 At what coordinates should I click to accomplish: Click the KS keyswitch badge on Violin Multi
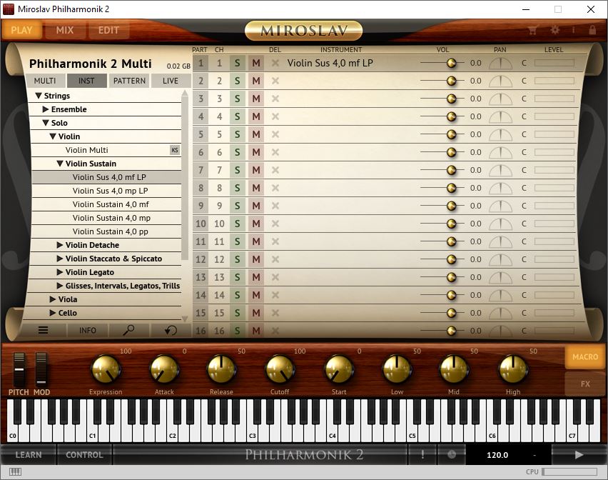coord(175,150)
